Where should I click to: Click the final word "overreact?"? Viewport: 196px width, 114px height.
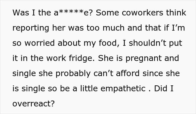click(x=34, y=104)
